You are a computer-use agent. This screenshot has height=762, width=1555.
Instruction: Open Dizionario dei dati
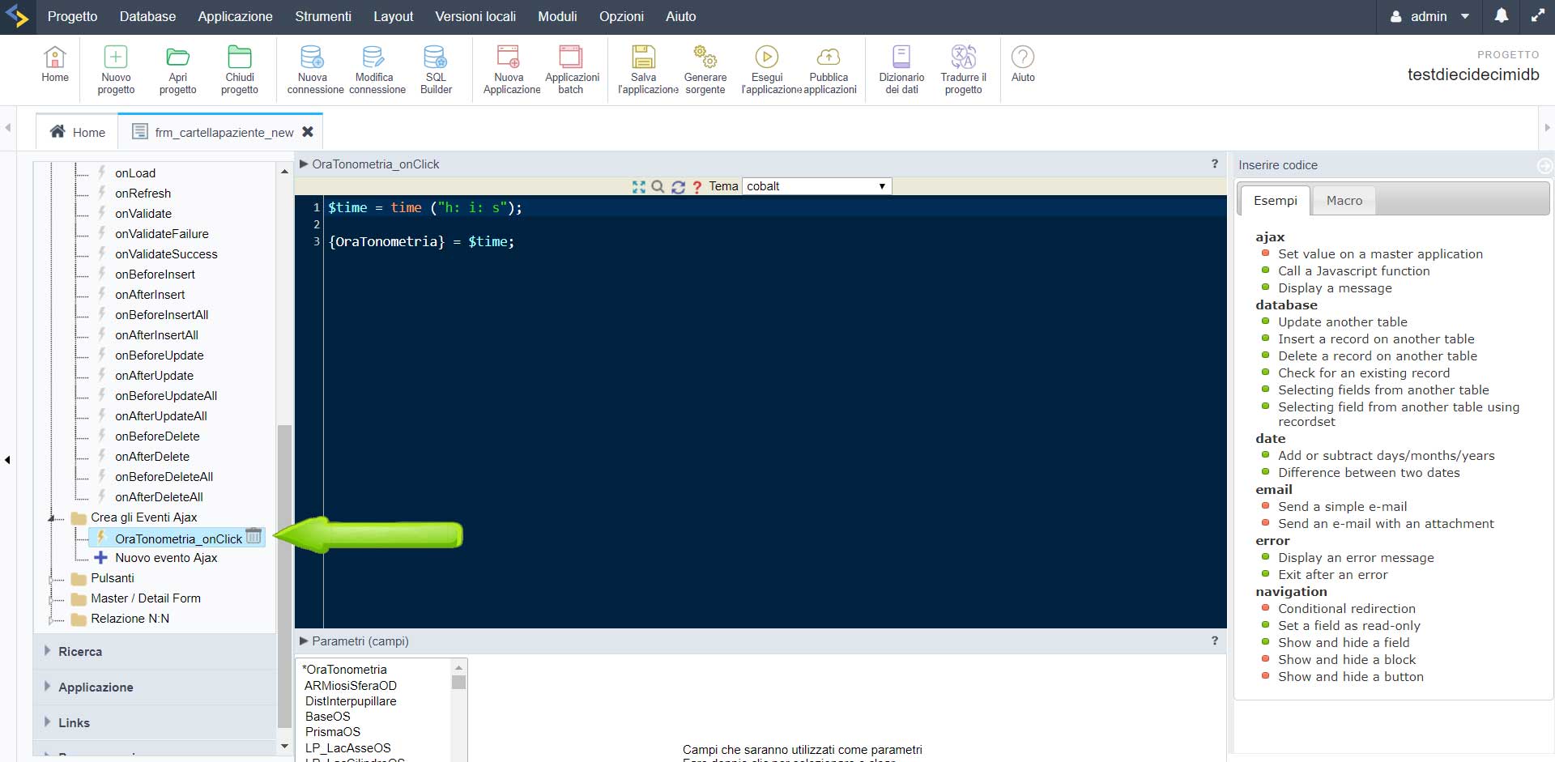(901, 70)
